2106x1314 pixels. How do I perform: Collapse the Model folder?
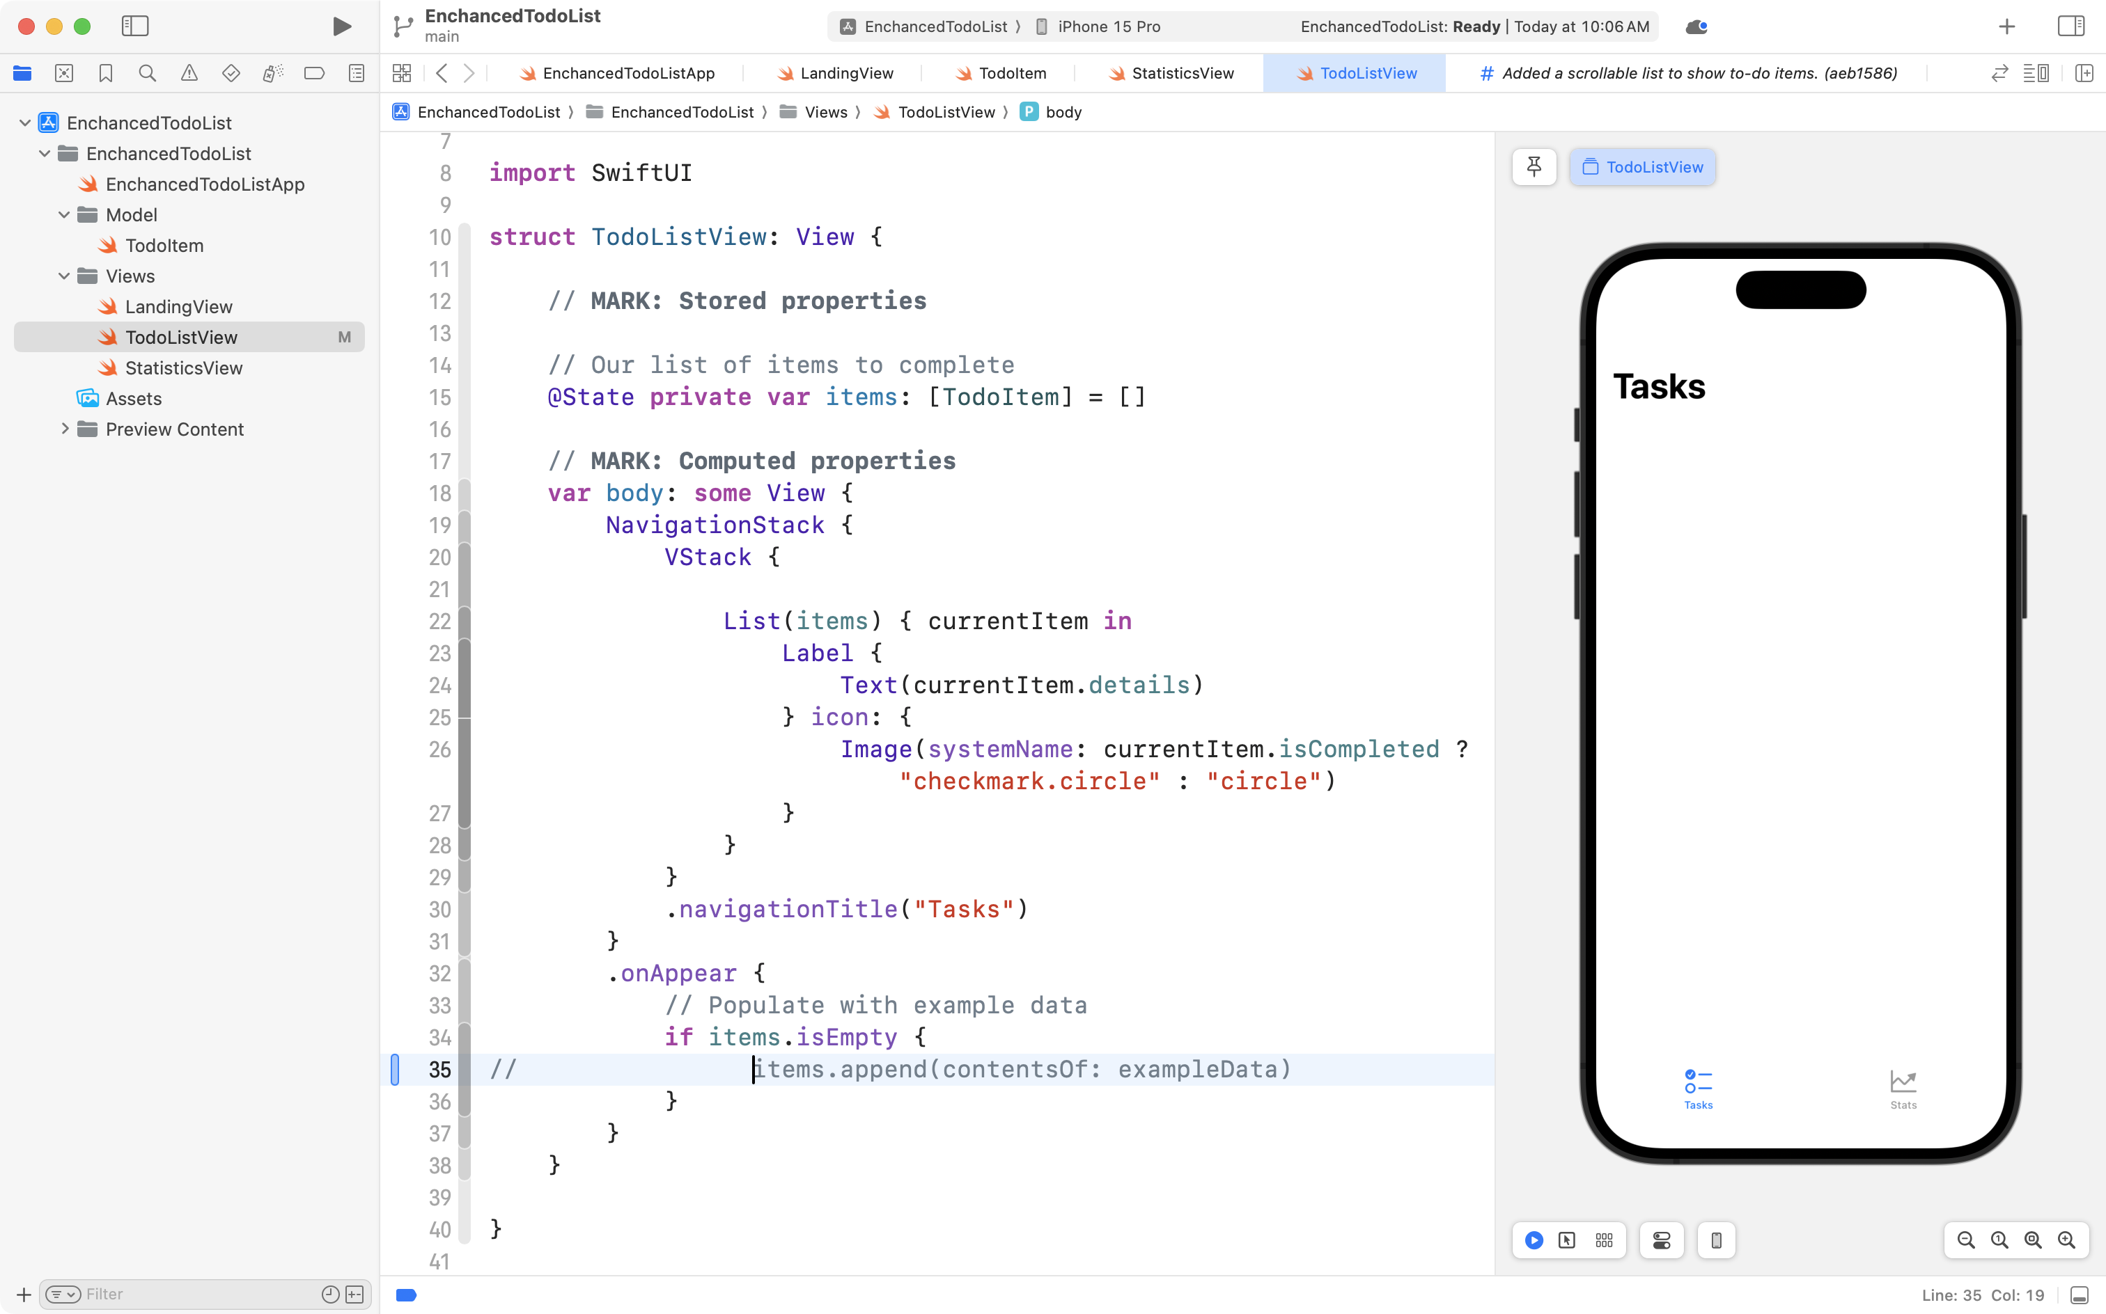63,214
